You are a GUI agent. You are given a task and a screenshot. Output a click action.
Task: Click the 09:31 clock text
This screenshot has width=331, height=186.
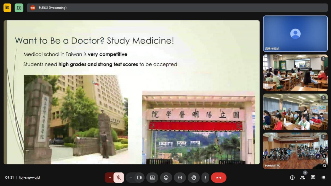point(9,178)
